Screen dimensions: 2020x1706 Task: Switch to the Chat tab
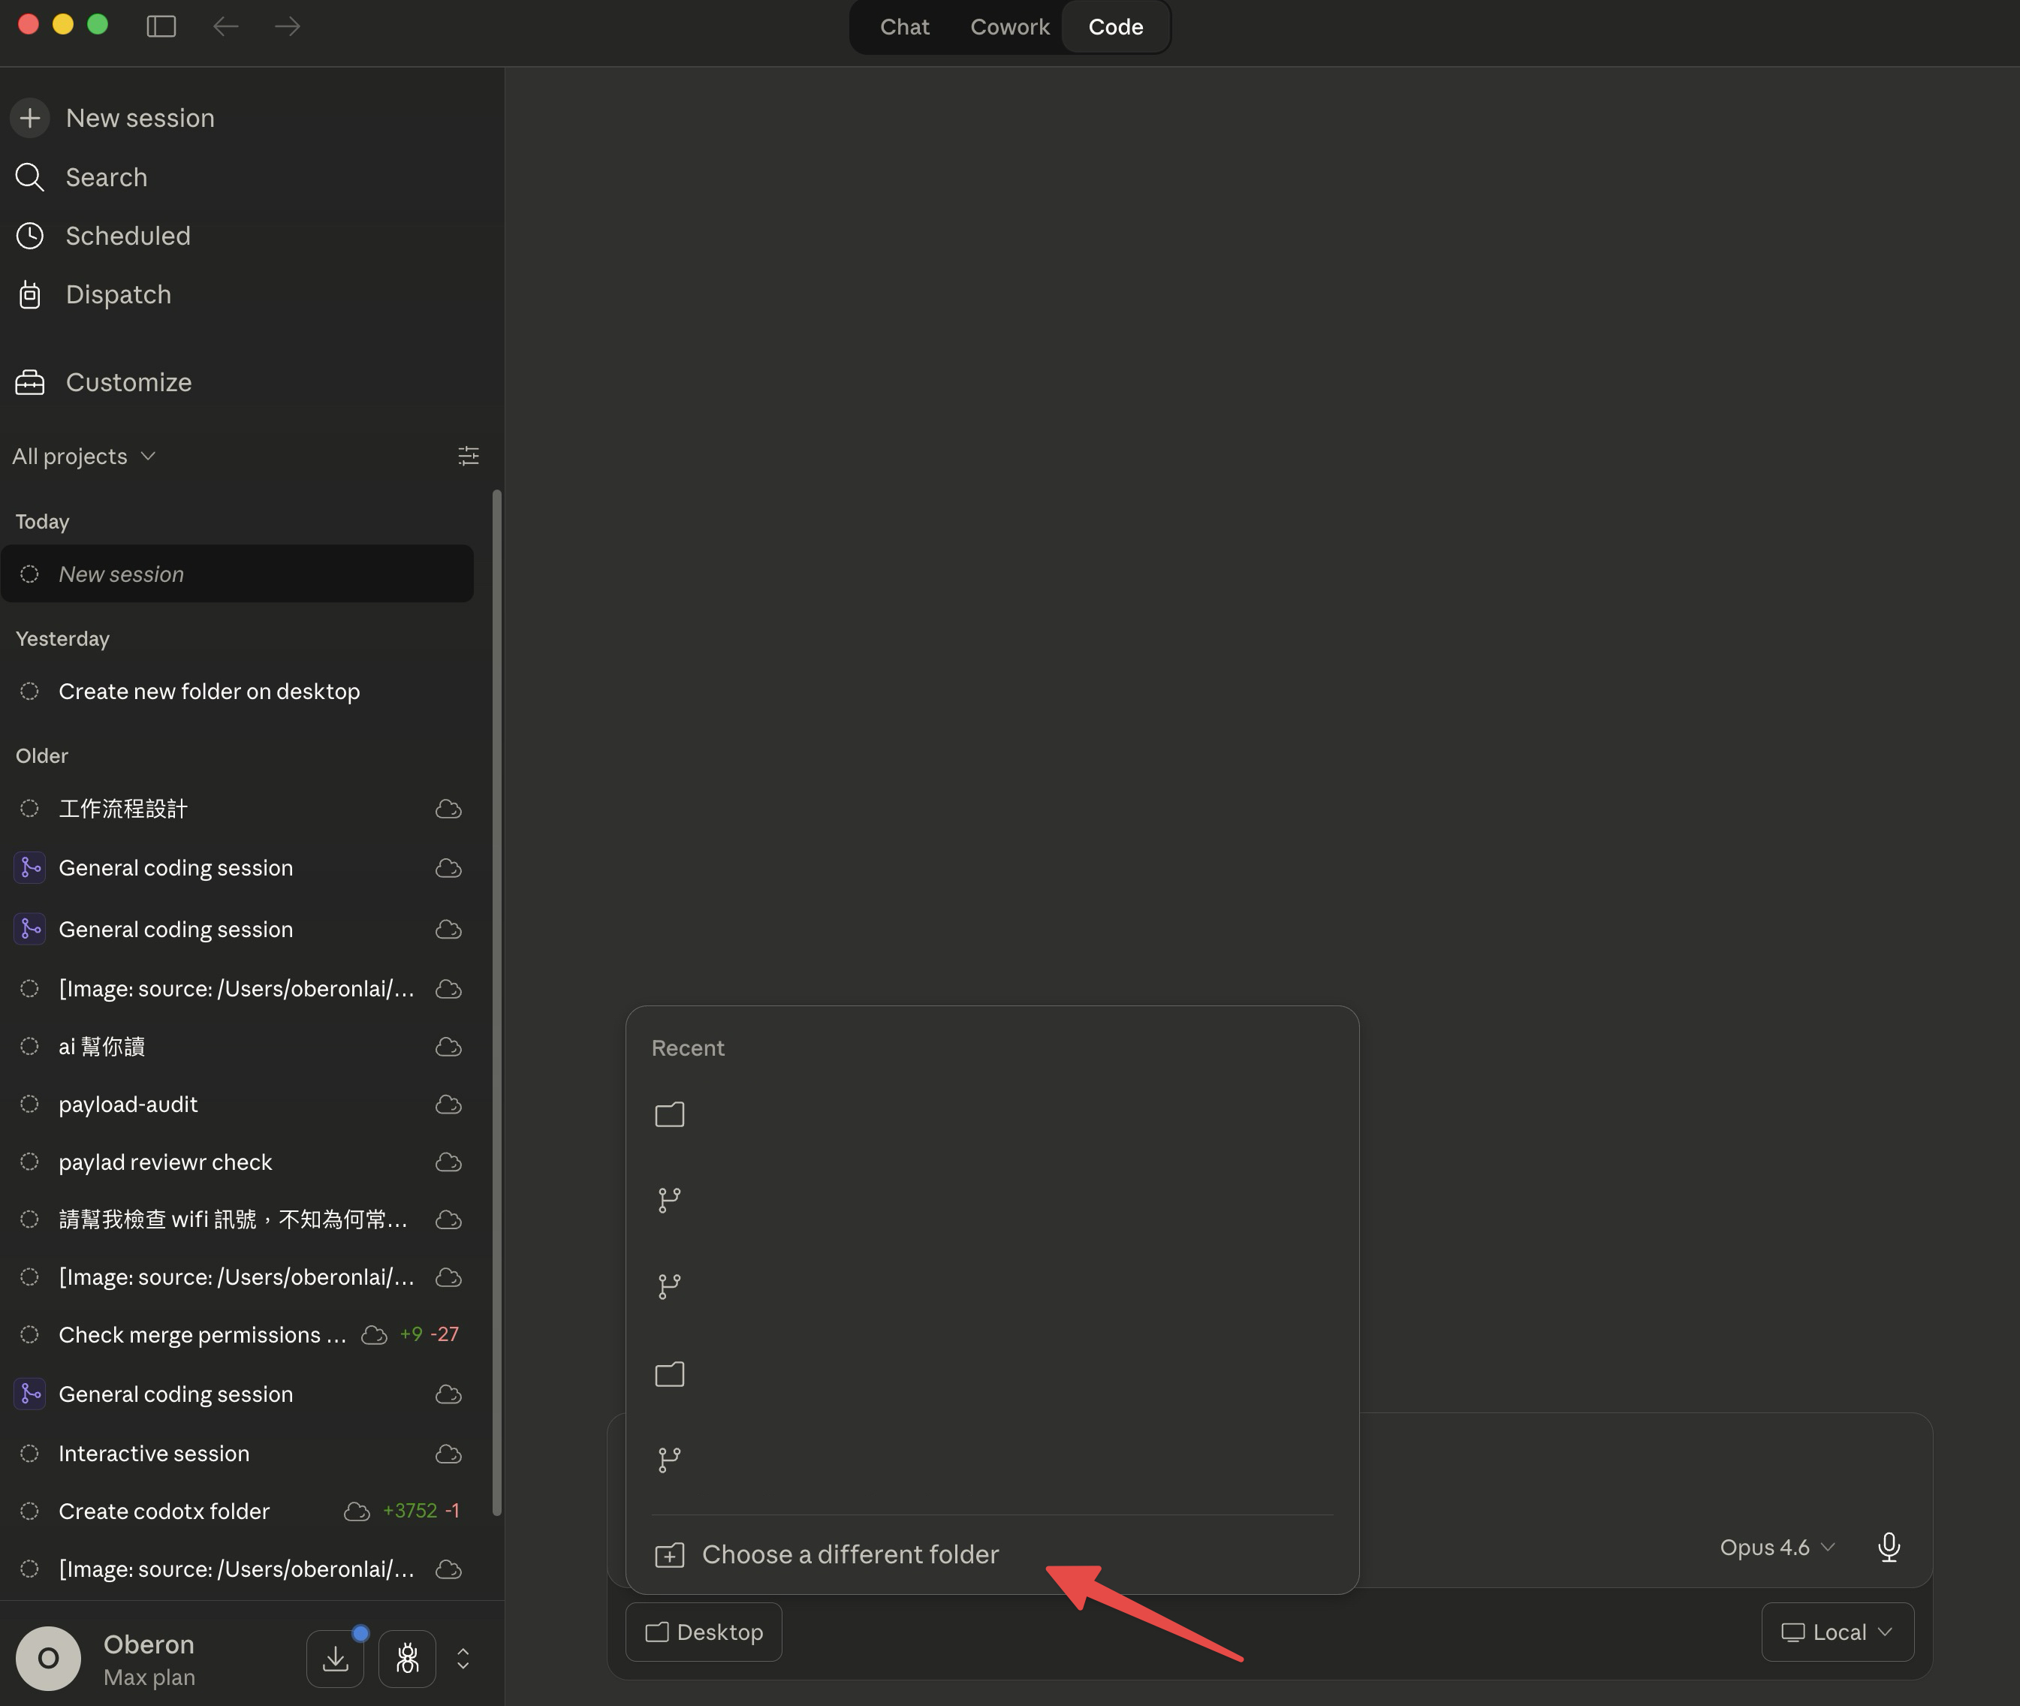click(x=904, y=27)
